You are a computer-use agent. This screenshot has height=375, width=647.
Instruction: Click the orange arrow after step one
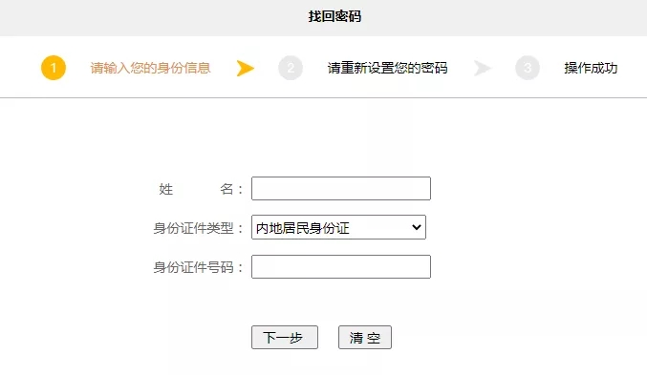click(x=246, y=68)
